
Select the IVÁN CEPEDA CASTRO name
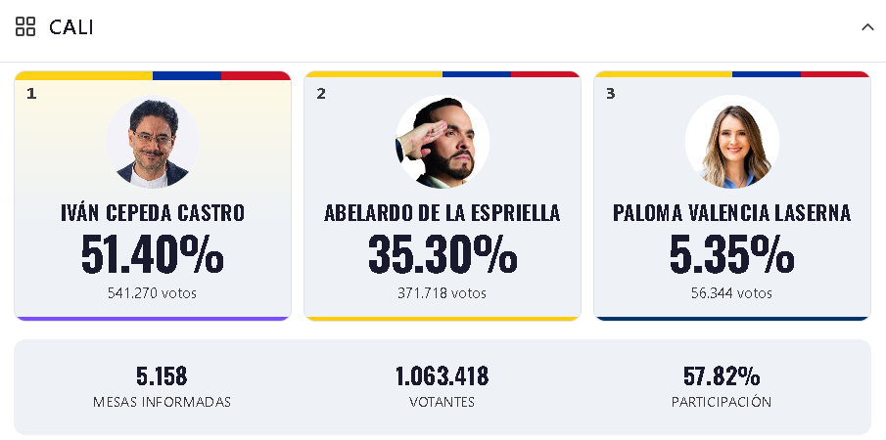(x=153, y=213)
